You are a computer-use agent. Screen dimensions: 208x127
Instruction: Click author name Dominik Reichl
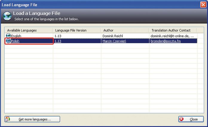click(x=113, y=36)
